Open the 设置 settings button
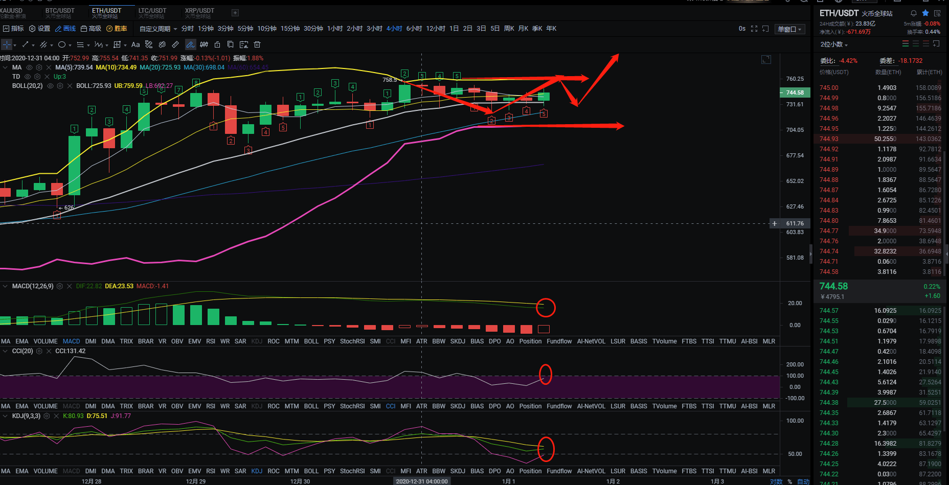 (40, 29)
